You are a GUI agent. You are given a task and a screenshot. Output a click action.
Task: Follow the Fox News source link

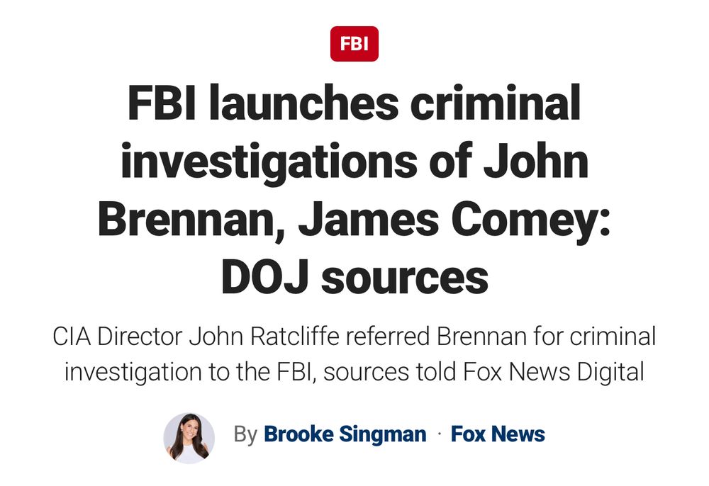click(498, 434)
